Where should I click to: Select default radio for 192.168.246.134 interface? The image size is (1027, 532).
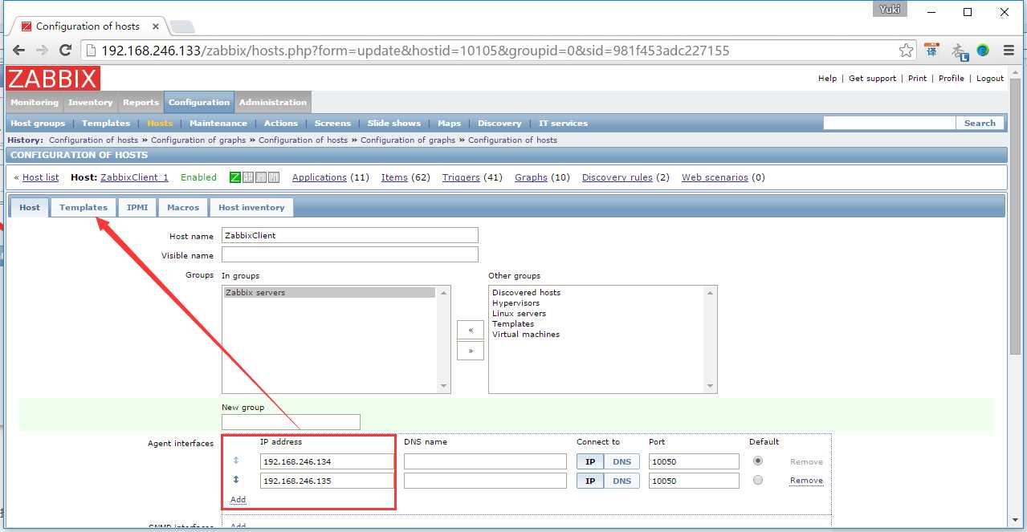pos(758,461)
